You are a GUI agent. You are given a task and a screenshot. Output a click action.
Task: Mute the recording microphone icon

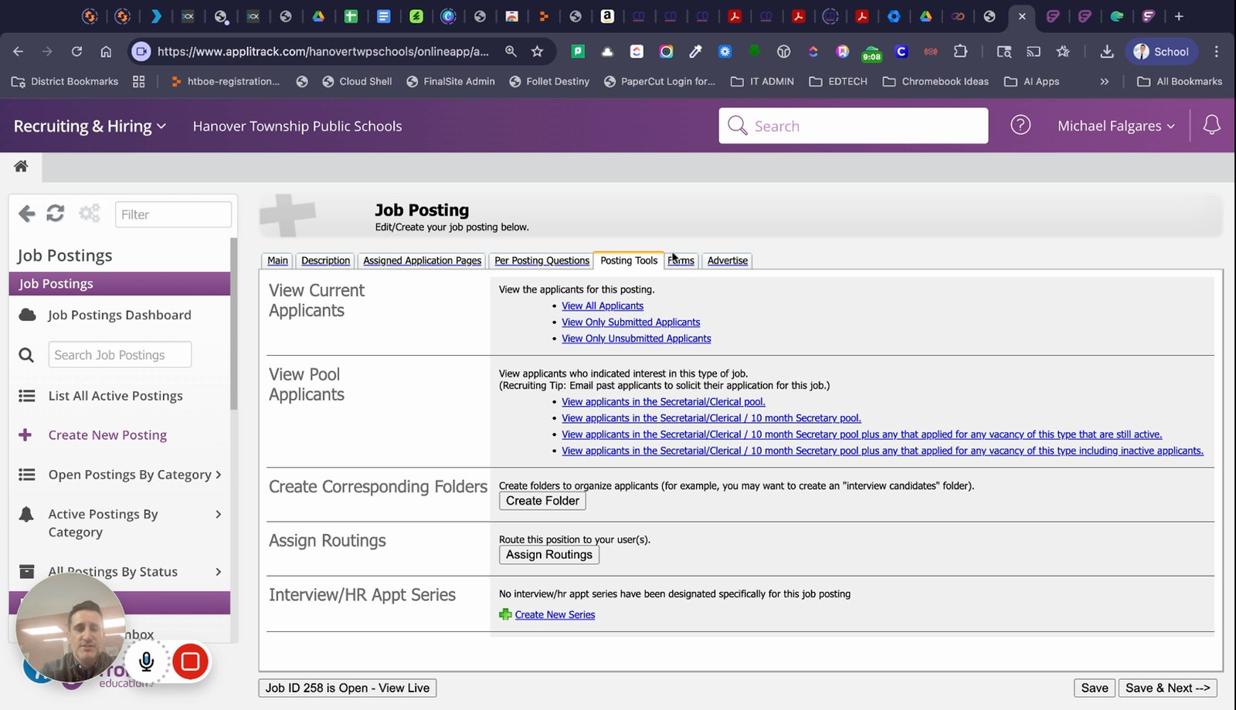pos(146,661)
